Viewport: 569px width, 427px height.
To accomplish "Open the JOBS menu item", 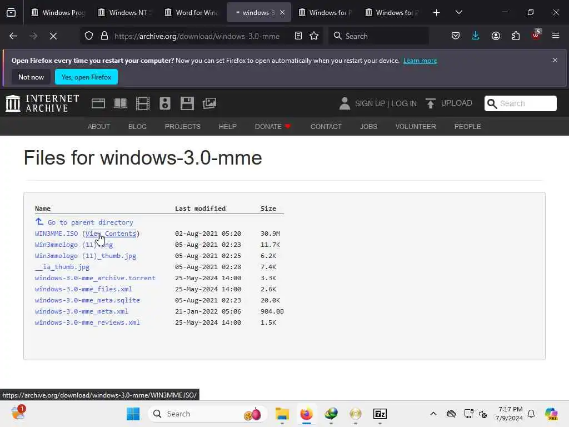I will (x=368, y=126).
